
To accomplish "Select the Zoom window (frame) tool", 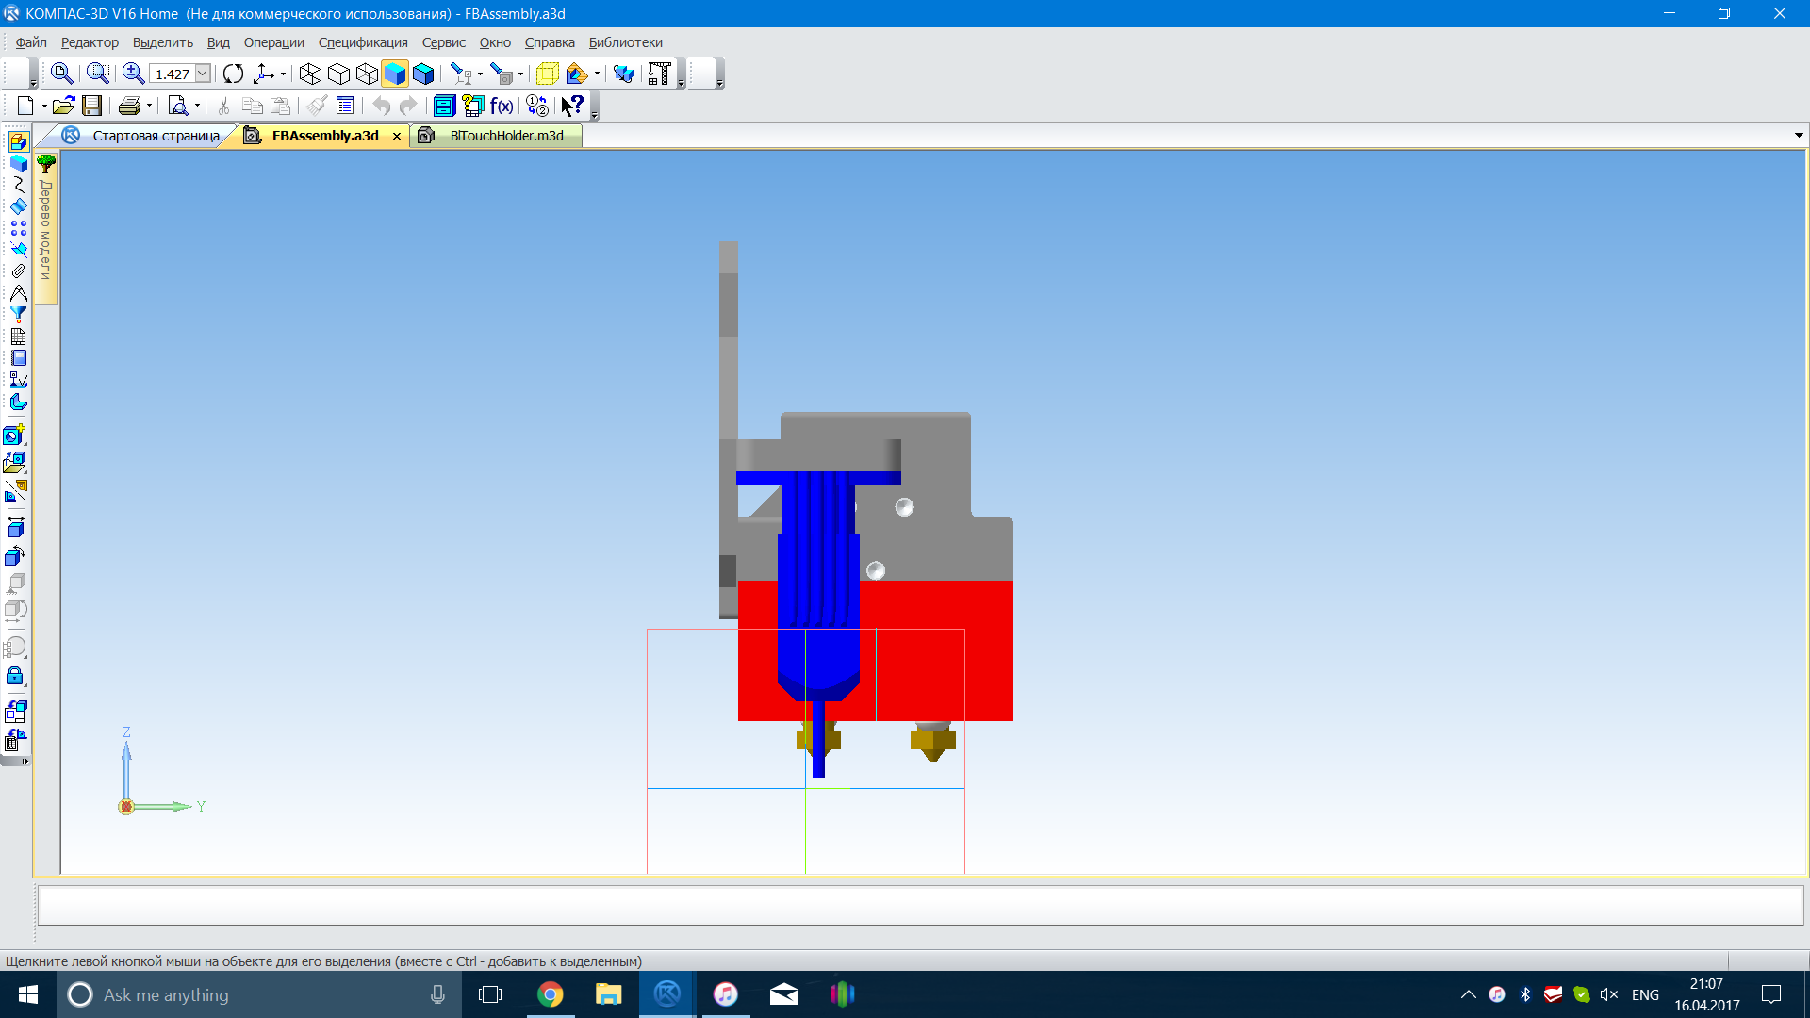I will (98, 74).
